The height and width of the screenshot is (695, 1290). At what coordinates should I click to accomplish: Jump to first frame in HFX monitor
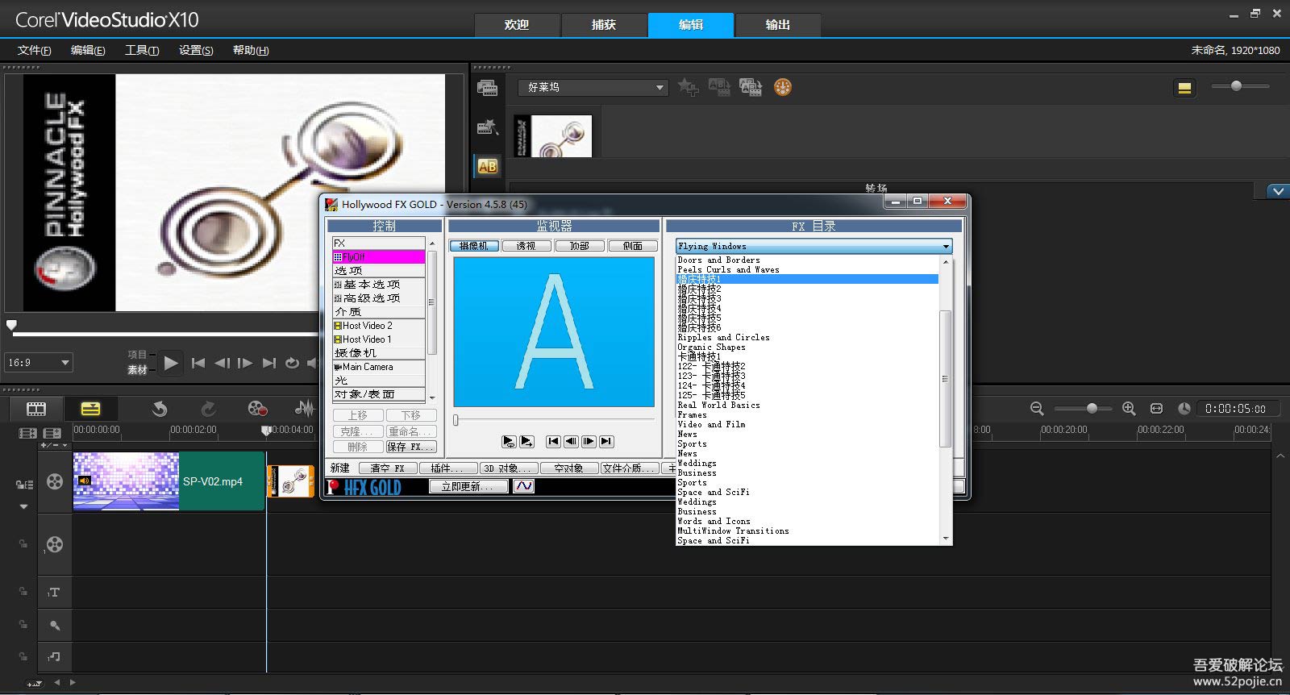coord(553,441)
